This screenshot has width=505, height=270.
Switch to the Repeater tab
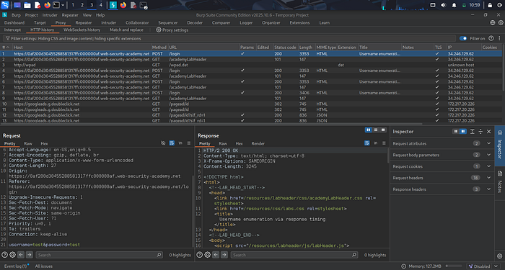(x=84, y=22)
